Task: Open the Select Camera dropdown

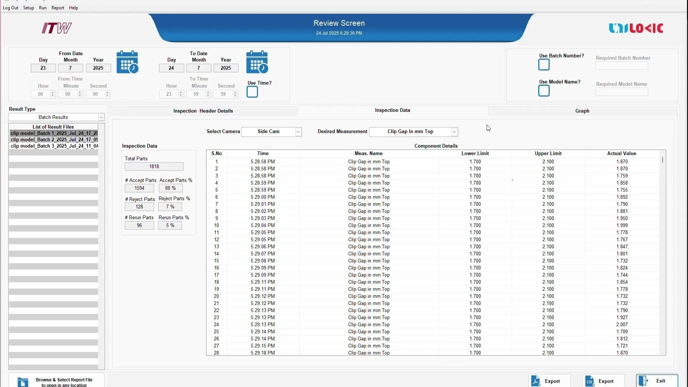Action: (298, 132)
